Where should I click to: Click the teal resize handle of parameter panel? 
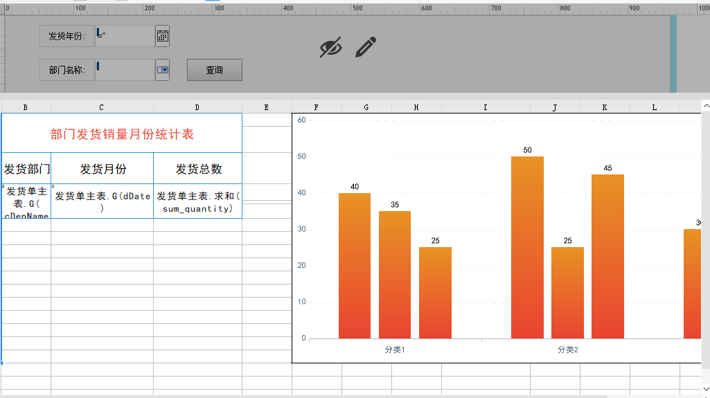click(x=673, y=54)
